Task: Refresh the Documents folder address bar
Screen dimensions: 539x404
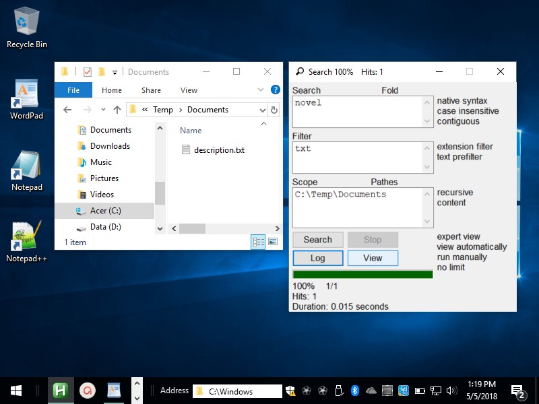Action: click(274, 110)
